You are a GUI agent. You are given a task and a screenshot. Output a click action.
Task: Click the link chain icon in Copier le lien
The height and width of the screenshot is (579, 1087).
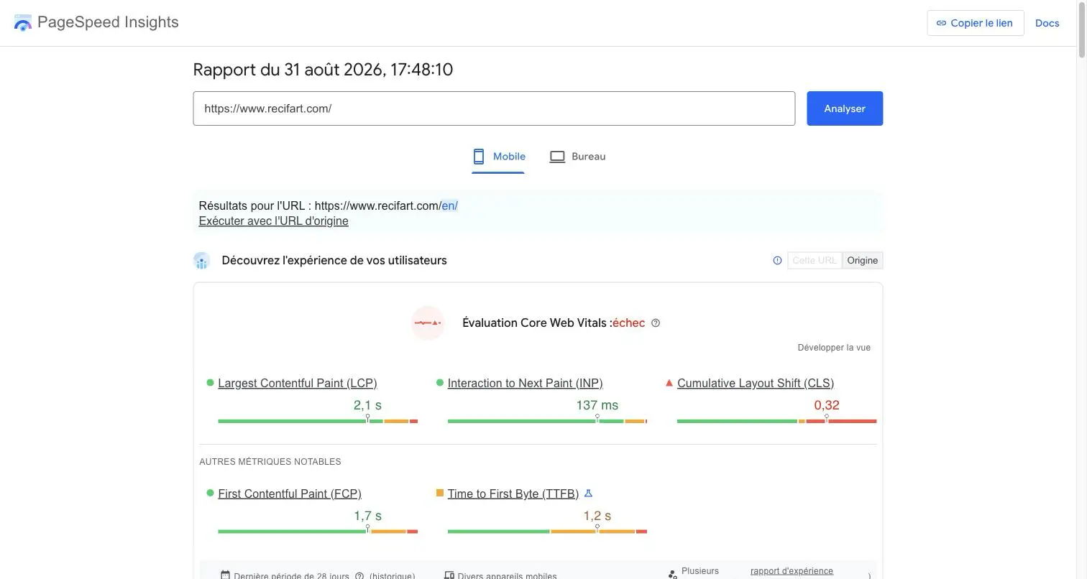point(941,23)
